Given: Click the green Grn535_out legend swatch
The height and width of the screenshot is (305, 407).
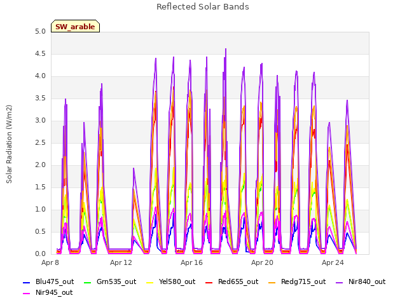Looking at the screenshot, I should pyautogui.click(x=88, y=282).
